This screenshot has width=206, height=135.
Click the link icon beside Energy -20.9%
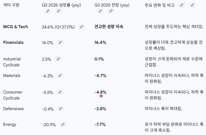click(x=63, y=124)
